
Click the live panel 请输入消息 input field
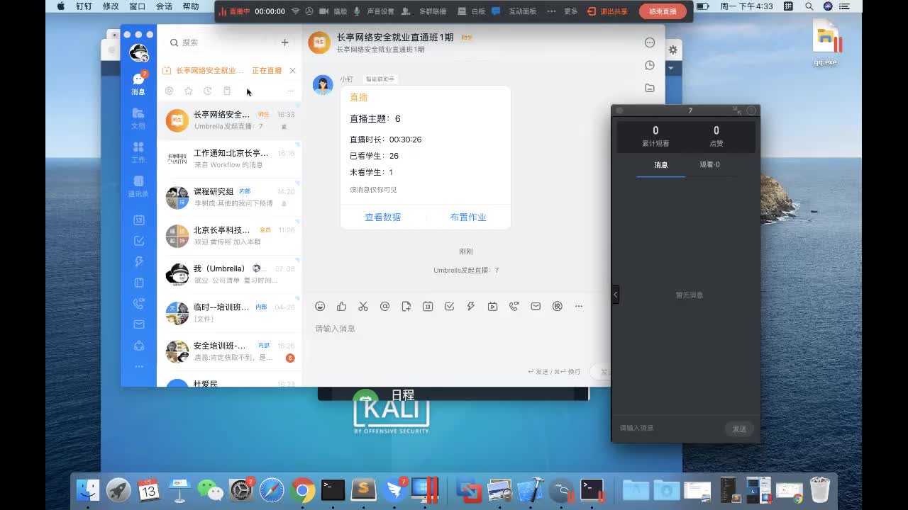tap(668, 429)
